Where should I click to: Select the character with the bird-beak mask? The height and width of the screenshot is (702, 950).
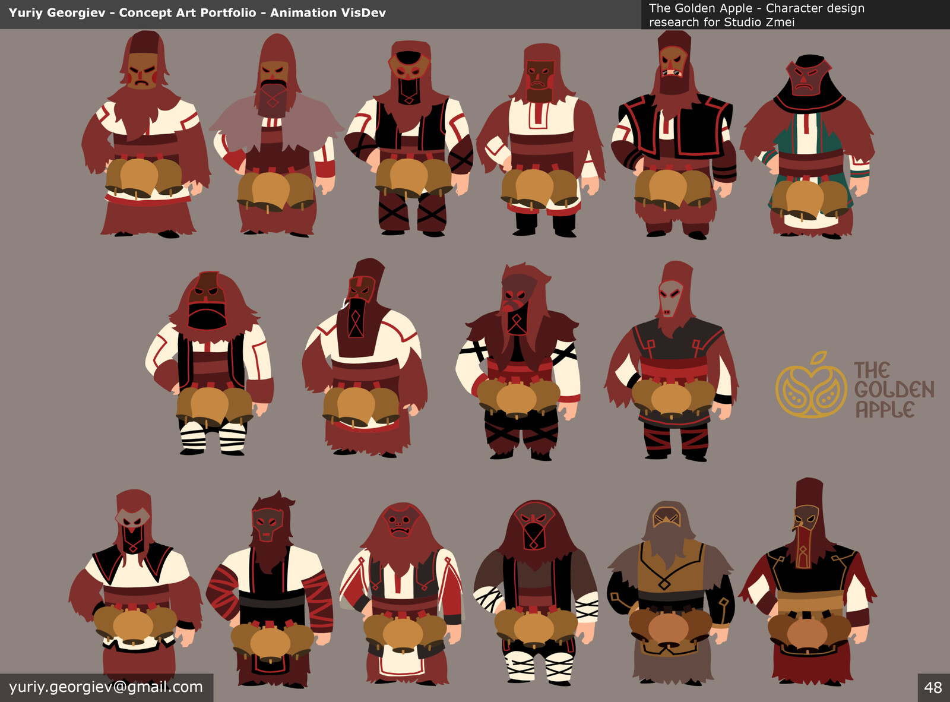tap(807, 582)
